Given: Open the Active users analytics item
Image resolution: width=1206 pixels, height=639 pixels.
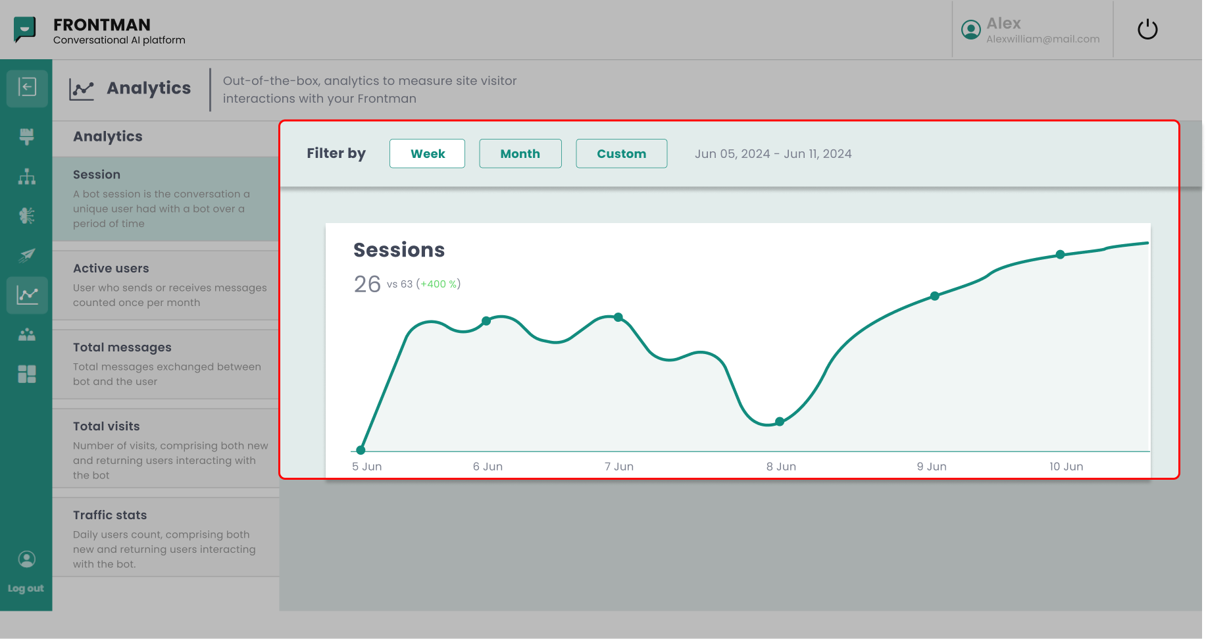Looking at the screenshot, I should tap(165, 285).
